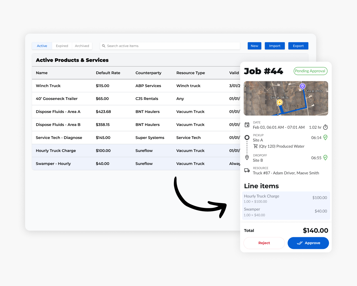
Task: Sort by the Resource Type column header
Action: click(x=191, y=73)
